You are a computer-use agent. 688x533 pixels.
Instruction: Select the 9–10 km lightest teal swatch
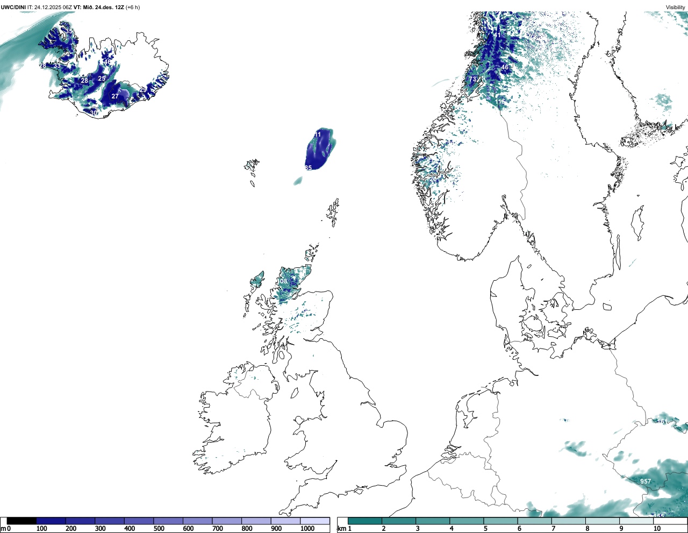pos(637,521)
